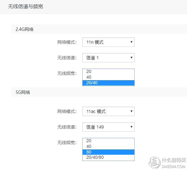187x170 pixels.
Task: Open the 2.4G wireless channel dropdown showing 信道 1
Action: coord(108,58)
